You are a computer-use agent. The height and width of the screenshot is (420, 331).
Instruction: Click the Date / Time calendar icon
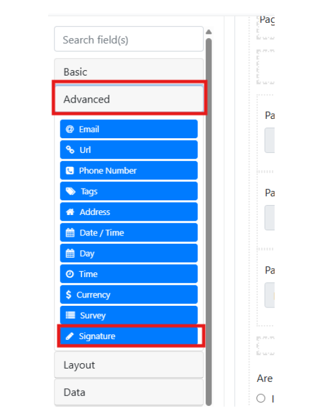pyautogui.click(x=70, y=233)
